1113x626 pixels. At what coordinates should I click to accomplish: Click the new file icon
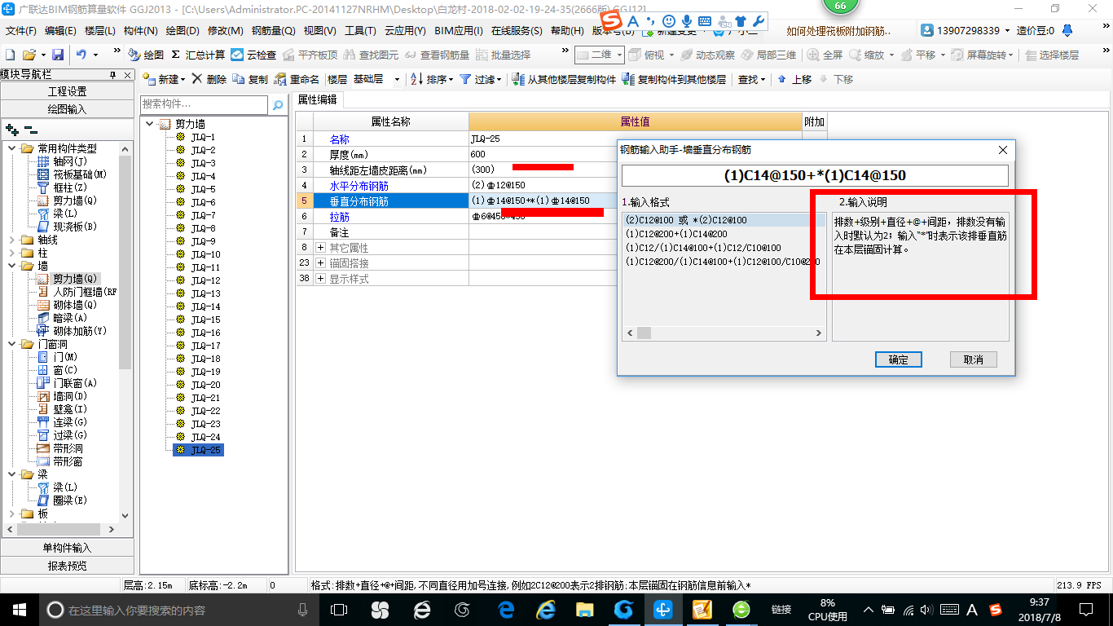[x=10, y=55]
